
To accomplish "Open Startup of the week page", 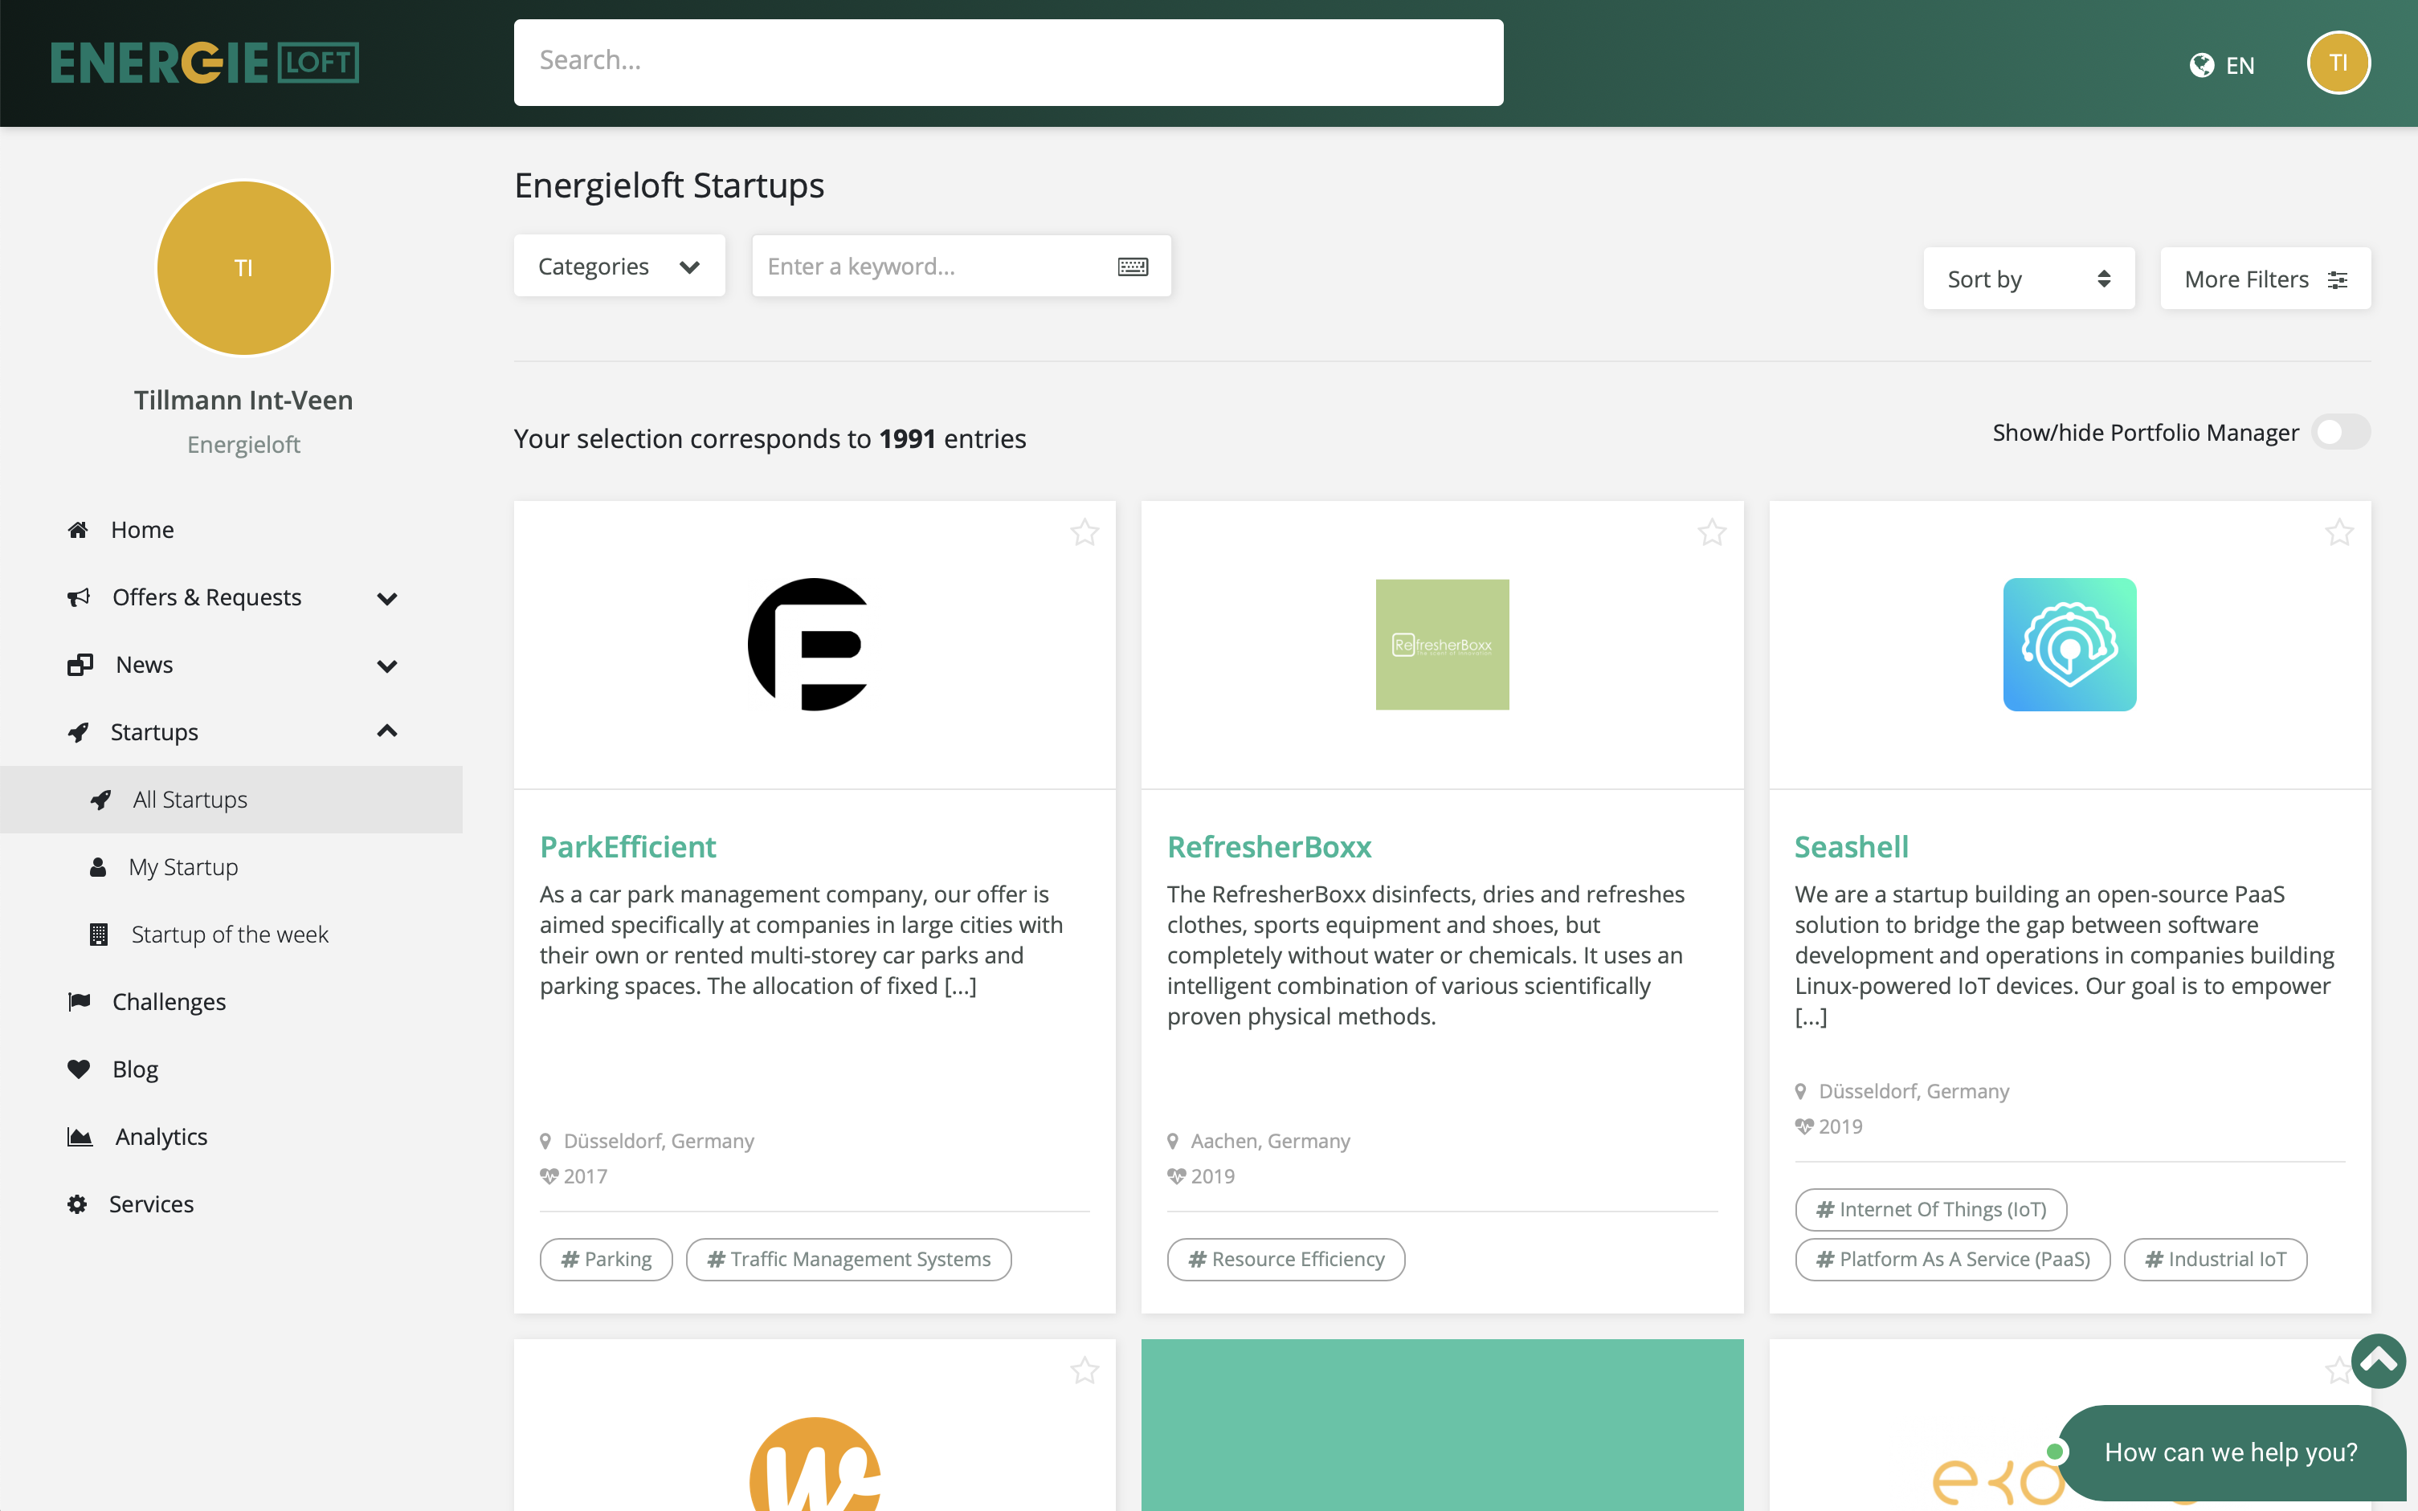I will coord(229,935).
